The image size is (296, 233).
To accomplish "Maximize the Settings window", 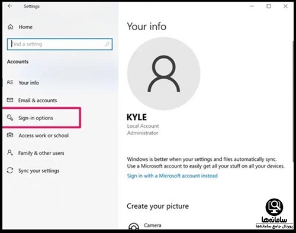I will (x=269, y=7).
